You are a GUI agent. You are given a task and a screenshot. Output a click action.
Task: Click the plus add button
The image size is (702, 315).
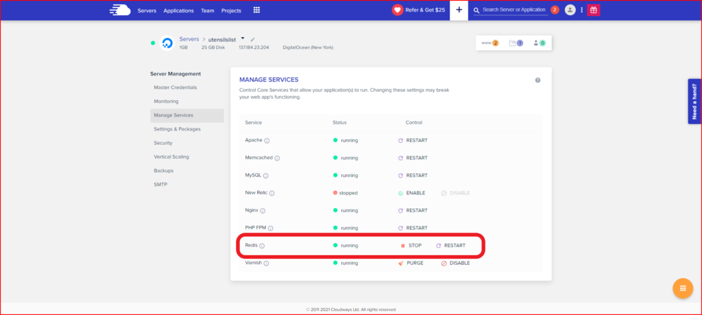459,10
